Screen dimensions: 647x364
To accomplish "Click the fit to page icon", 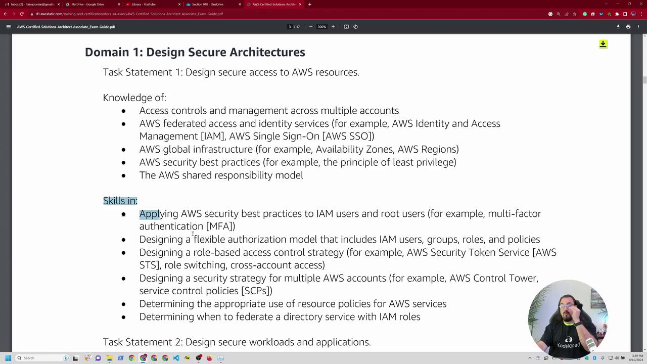I will pos(346,27).
